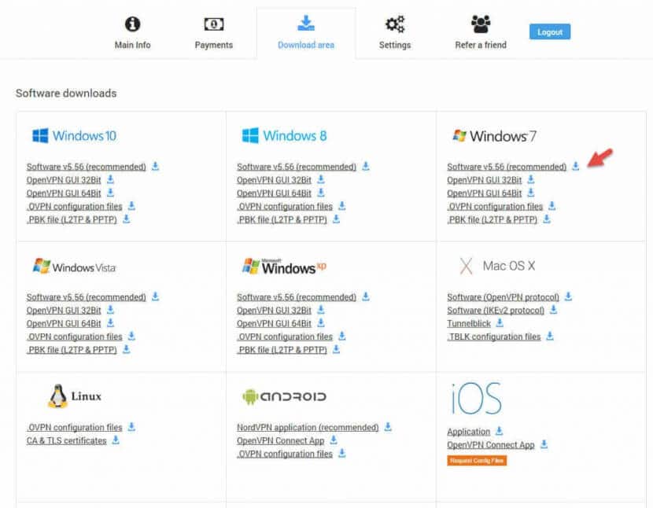
Task: Click download icon beside Windows Vista OpenVPN GUI 64Bit
Action: pyautogui.click(x=110, y=322)
